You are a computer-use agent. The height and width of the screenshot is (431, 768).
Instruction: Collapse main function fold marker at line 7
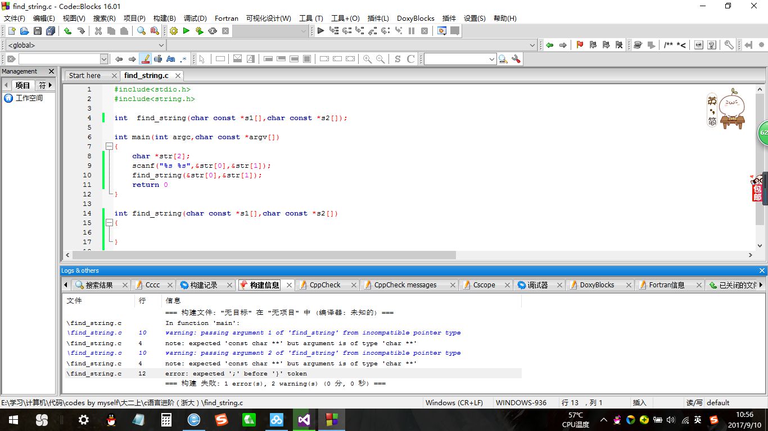pos(109,146)
